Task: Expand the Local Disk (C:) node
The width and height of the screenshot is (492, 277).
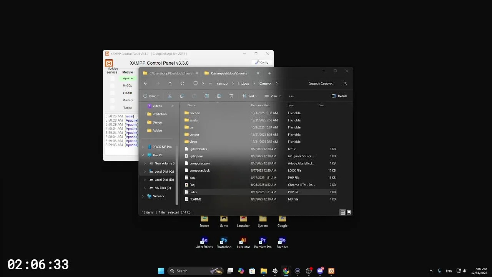Action: click(145, 172)
